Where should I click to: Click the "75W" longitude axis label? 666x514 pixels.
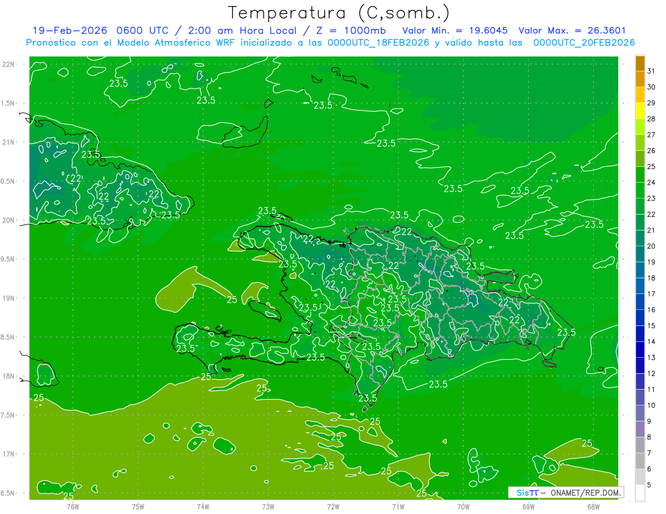[138, 506]
